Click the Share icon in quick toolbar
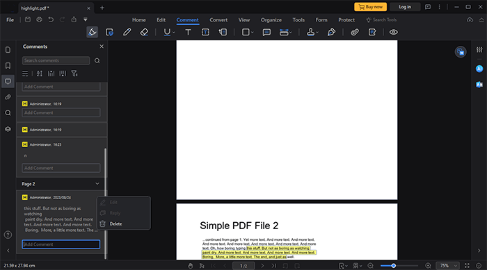The width and height of the screenshot is (487, 270). pos(74,19)
